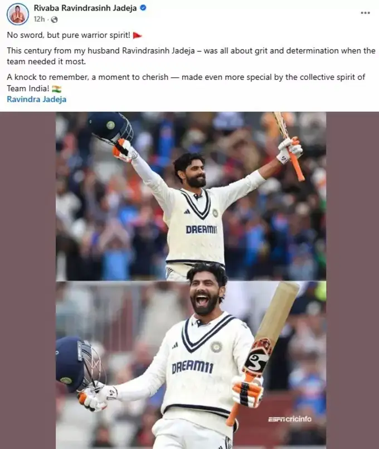Open the bottom cheering photo with bat
379x449 pixels.
click(x=191, y=365)
